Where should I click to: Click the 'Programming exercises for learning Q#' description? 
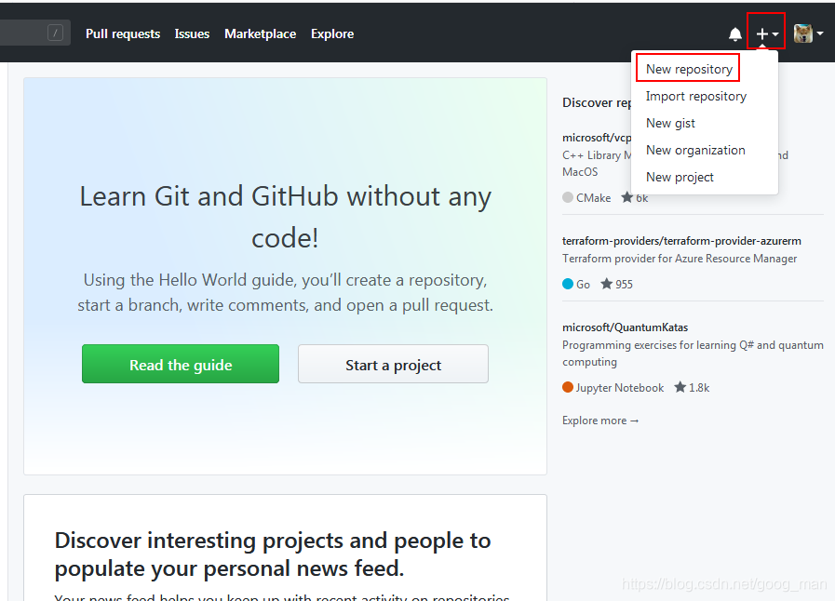(x=693, y=354)
